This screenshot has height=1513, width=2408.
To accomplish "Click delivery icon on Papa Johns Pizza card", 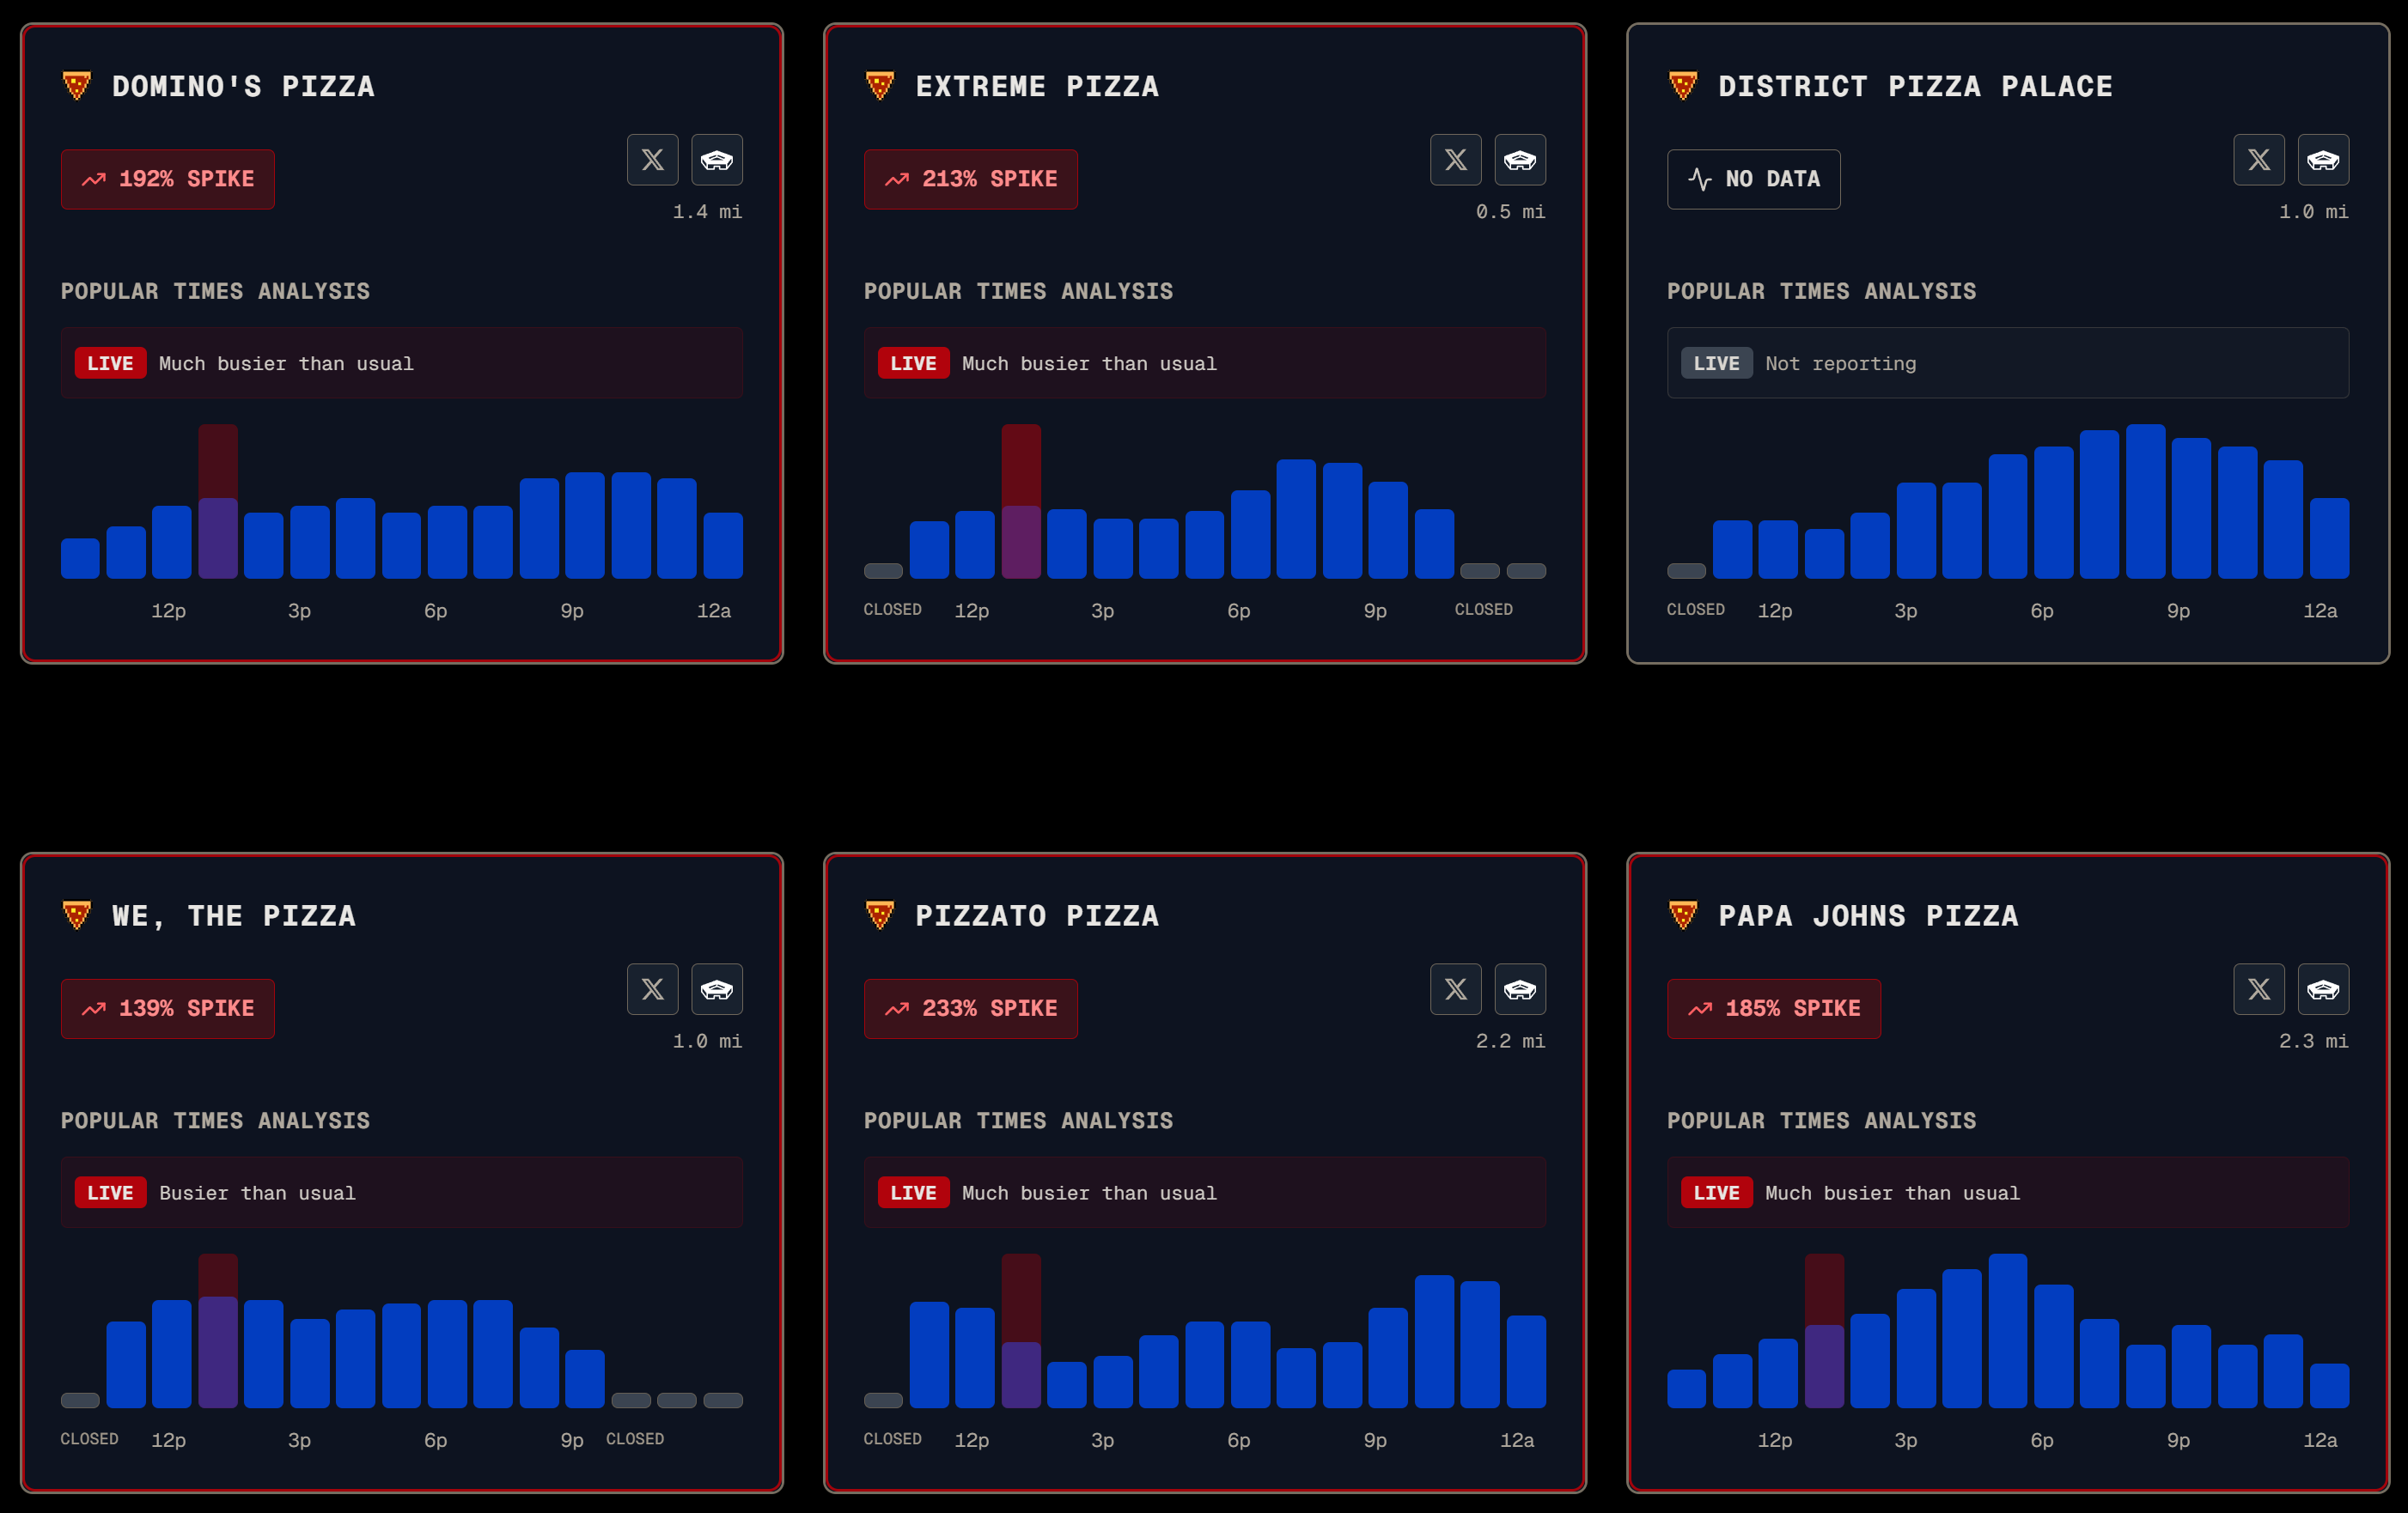I will (x=2323, y=989).
